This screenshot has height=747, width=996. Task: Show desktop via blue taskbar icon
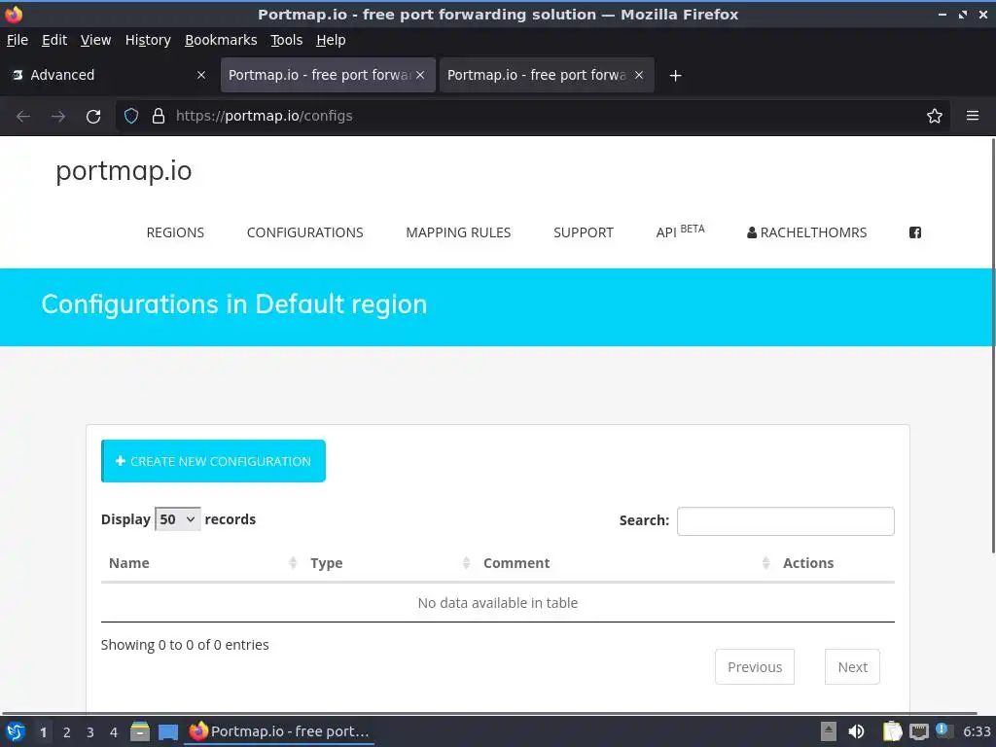[167, 732]
